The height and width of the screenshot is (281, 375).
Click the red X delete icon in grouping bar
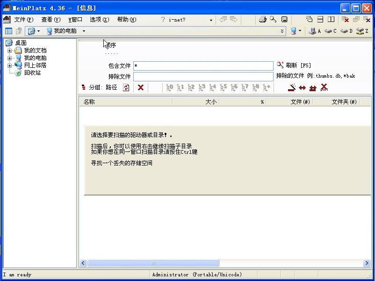point(141,87)
